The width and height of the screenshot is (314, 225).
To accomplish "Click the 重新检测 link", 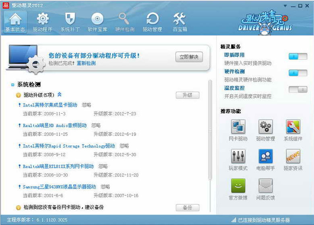I will click(86, 63).
